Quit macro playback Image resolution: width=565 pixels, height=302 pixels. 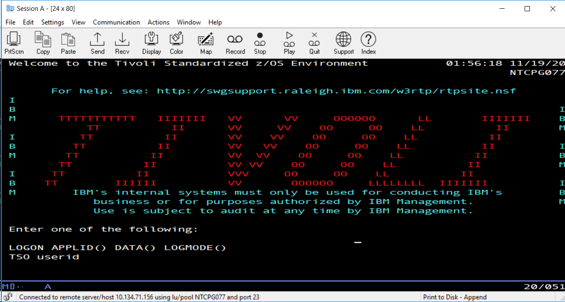(315, 43)
